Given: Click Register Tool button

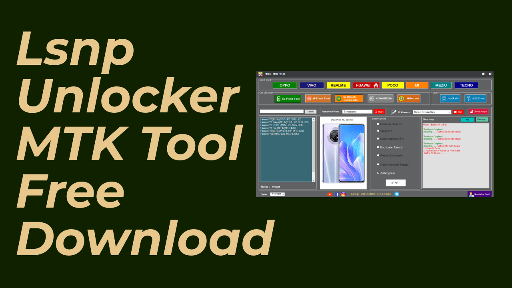Looking at the screenshot, I should (x=479, y=194).
